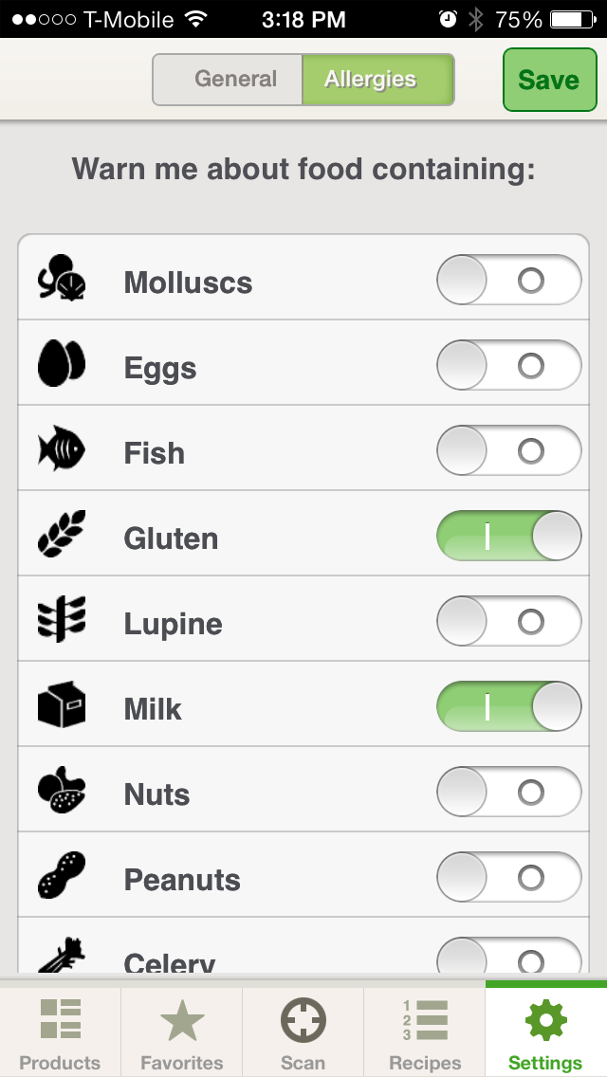Tap the Milk carton icon
607x1077 pixels.
(63, 706)
